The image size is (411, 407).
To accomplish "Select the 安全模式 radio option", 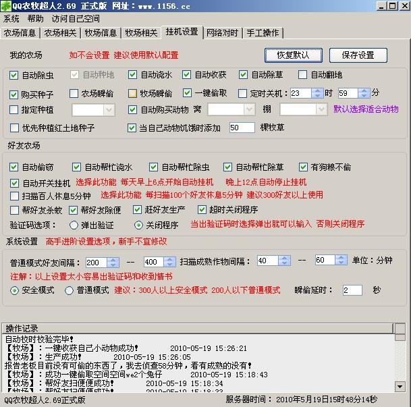I will (x=14, y=290).
